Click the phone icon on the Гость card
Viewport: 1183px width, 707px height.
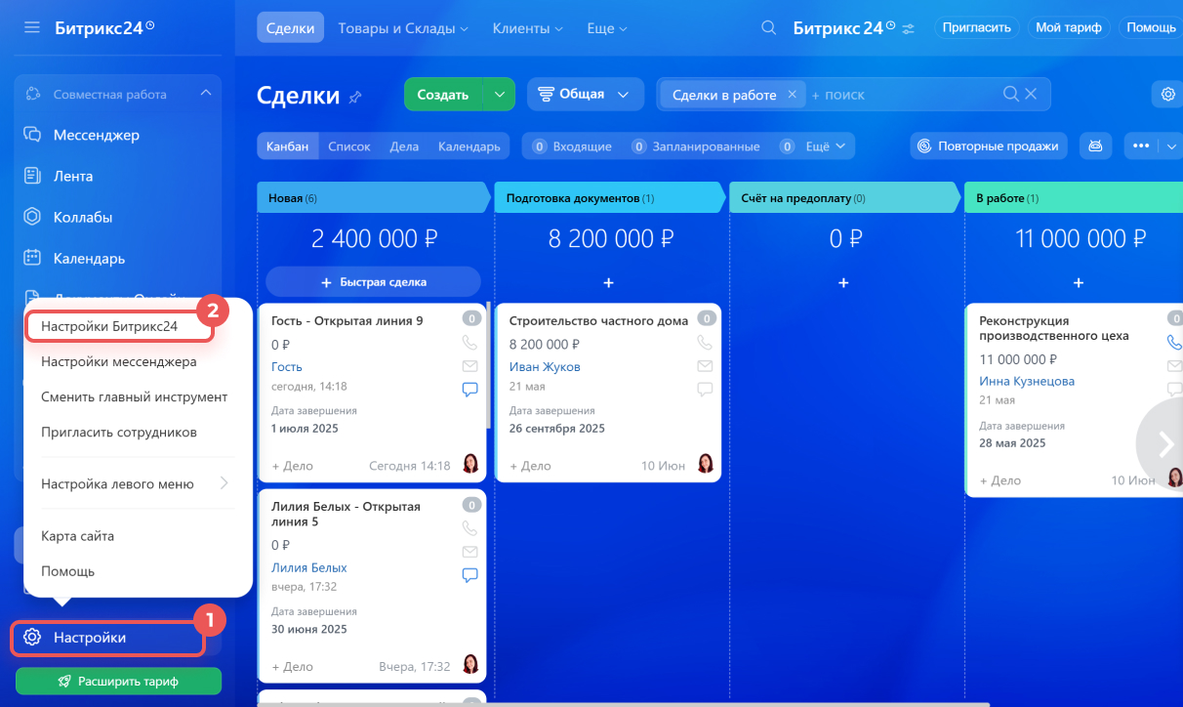click(x=469, y=343)
